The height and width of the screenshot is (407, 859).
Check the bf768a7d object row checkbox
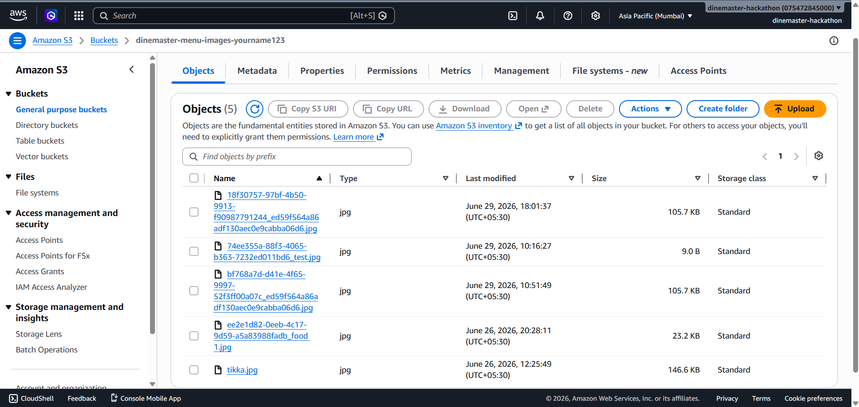tap(194, 291)
